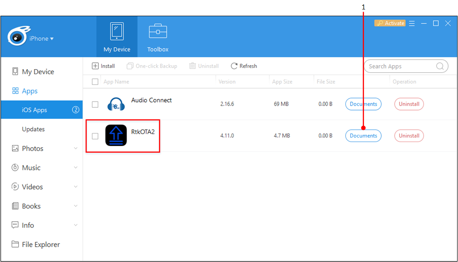Click the 69 MB size cell
This screenshot has width=458, height=262.
coord(281,104)
